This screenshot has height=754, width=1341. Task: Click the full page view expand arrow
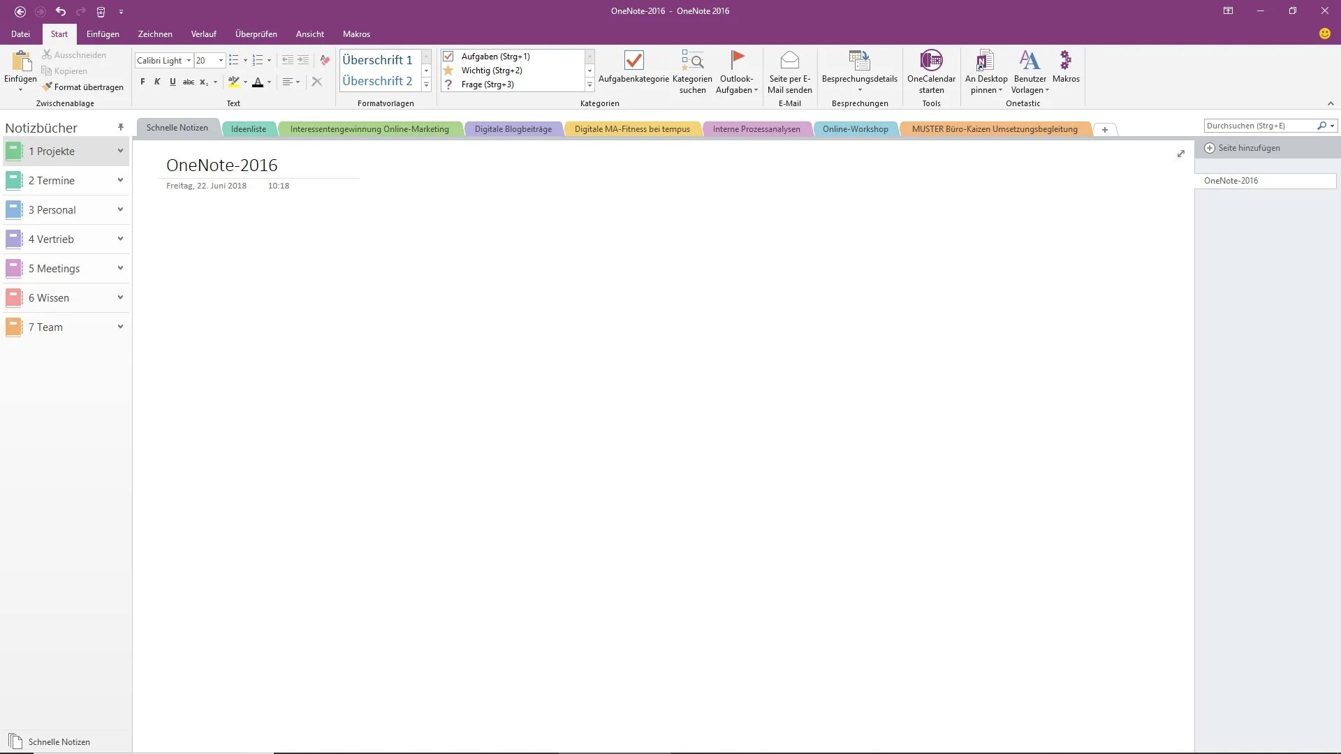pos(1180,154)
